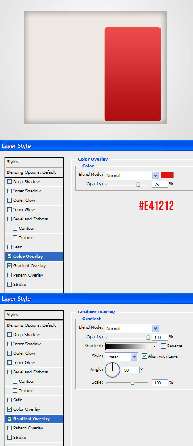The width and height of the screenshot is (193, 446).
Task: Toggle Stroke checkbox in upper dialog
Action: 10,285
